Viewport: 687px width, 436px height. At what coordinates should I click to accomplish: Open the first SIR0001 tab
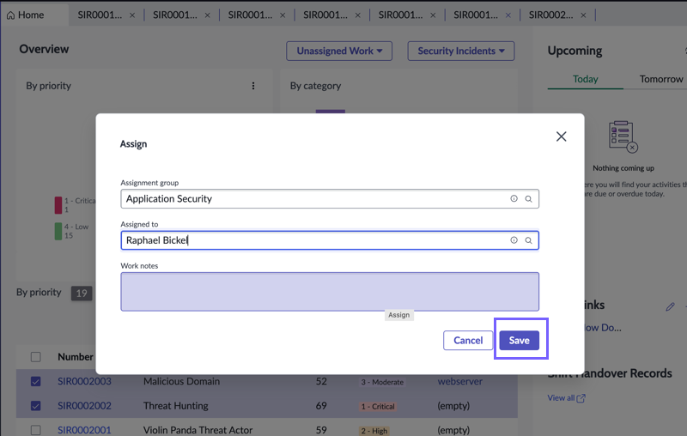click(100, 15)
